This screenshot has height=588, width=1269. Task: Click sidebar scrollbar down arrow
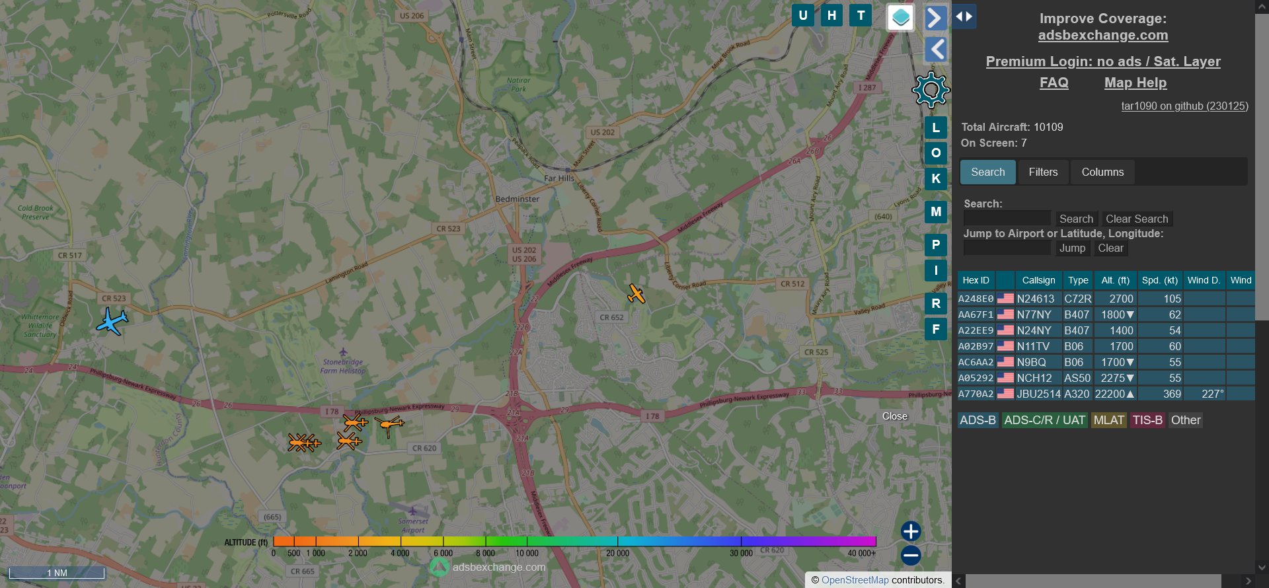pos(1262,568)
